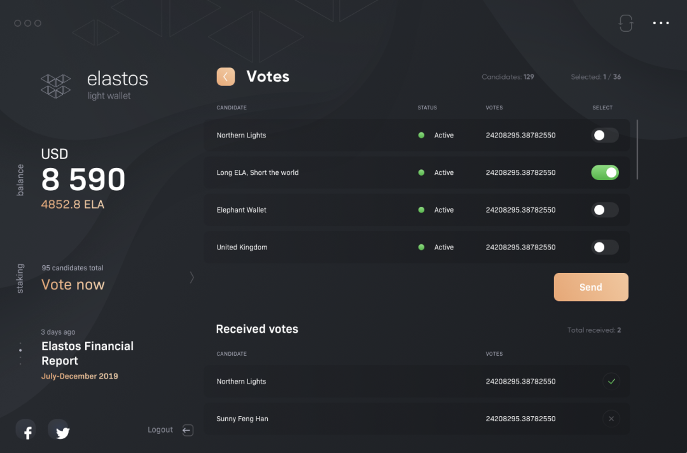The height and width of the screenshot is (453, 687).
Task: Enable the Northern Lights candidate toggle
Action: (605, 136)
